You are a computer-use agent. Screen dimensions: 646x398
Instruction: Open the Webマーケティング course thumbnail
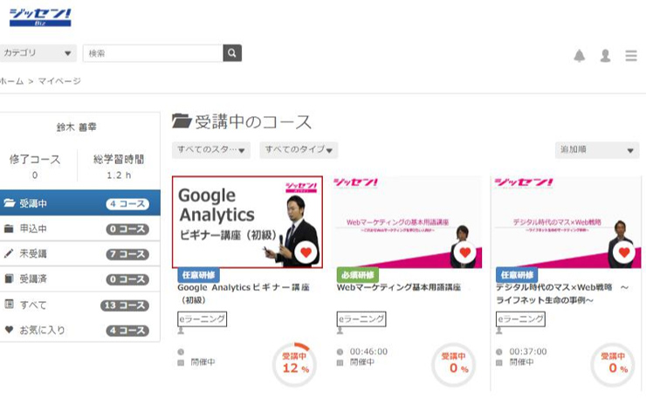pos(407,222)
